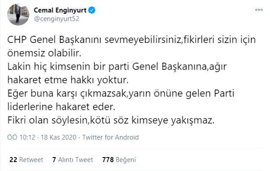Open the three-dot more options menu
The width and height of the screenshot is (270, 171).
[258, 10]
